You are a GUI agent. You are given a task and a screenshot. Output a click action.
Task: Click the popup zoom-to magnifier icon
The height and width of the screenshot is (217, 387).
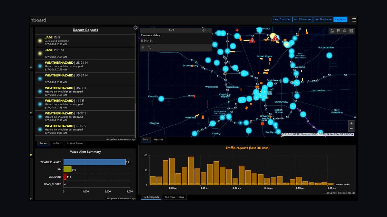click(149, 48)
